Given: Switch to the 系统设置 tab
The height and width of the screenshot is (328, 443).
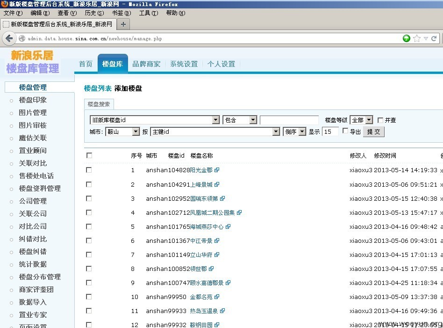Looking at the screenshot, I should (x=184, y=64).
